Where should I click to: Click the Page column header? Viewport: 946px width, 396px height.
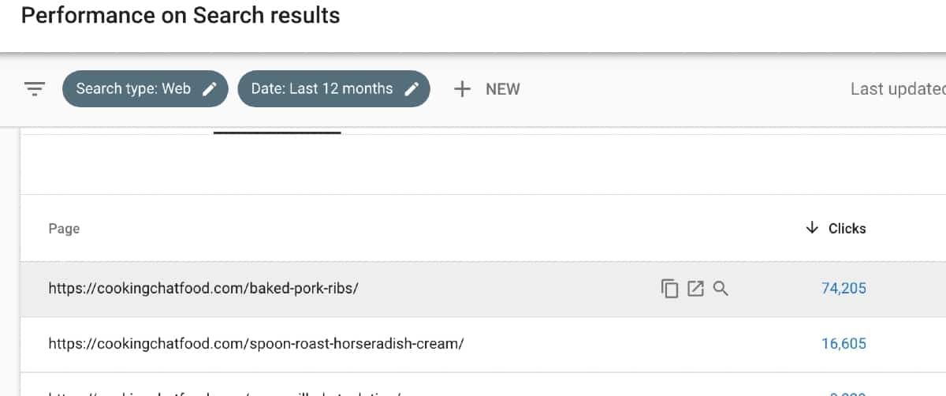point(64,229)
